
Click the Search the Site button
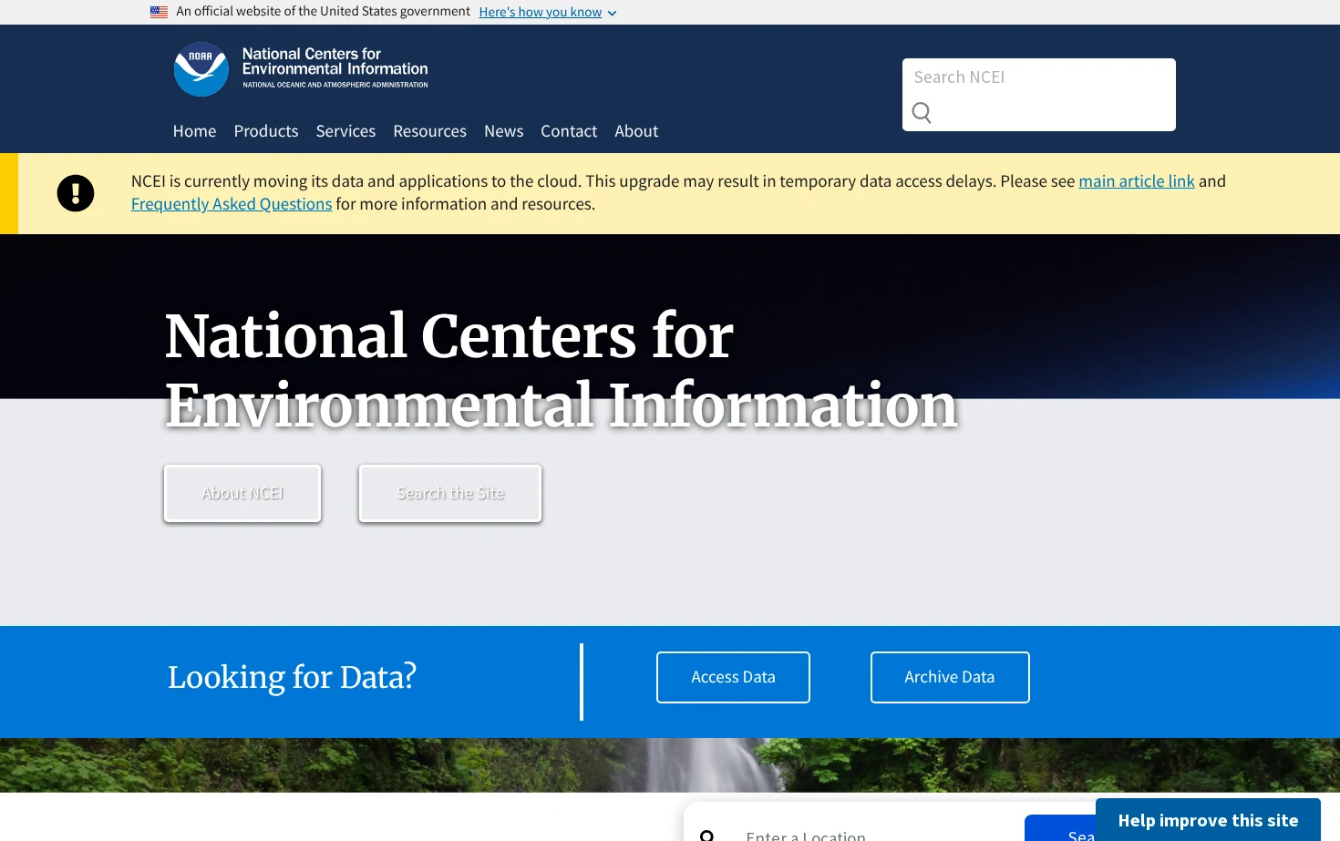coord(450,493)
